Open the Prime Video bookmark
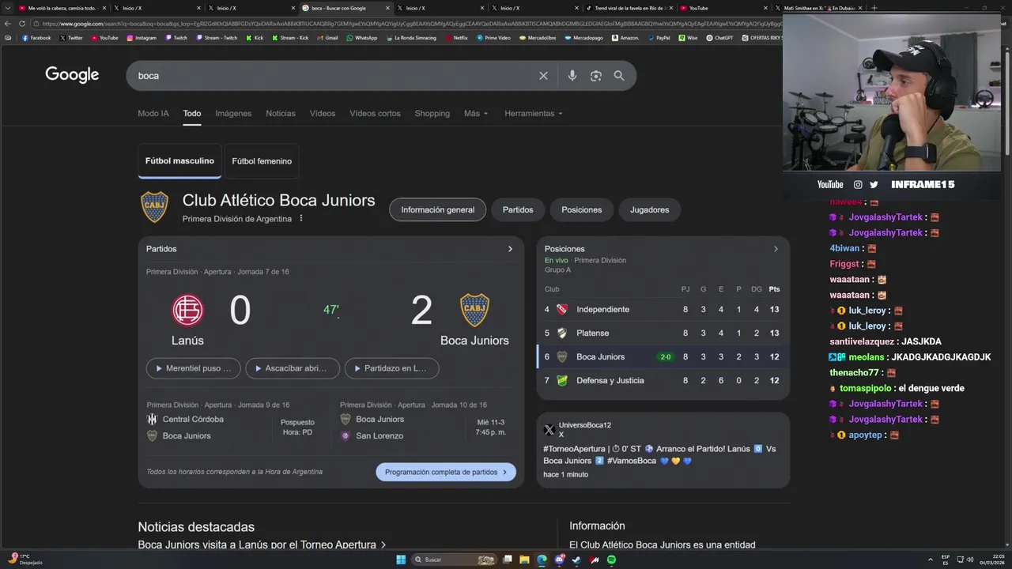Screen dimensions: 1012x569 [495, 38]
